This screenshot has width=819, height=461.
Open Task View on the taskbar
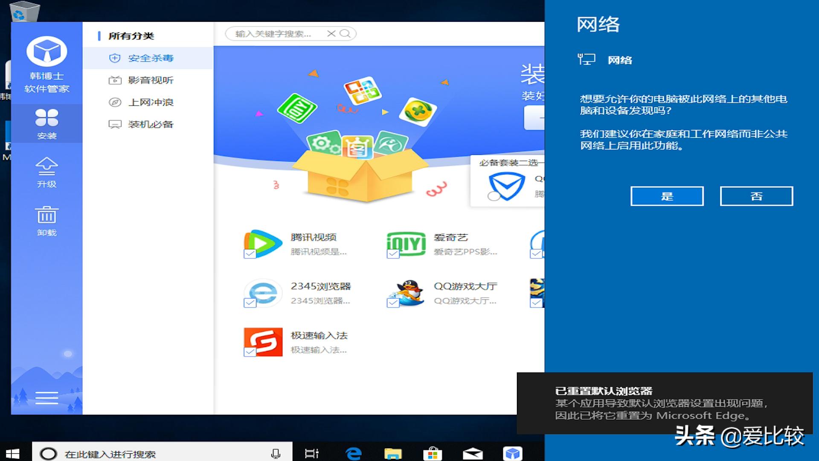click(313, 454)
